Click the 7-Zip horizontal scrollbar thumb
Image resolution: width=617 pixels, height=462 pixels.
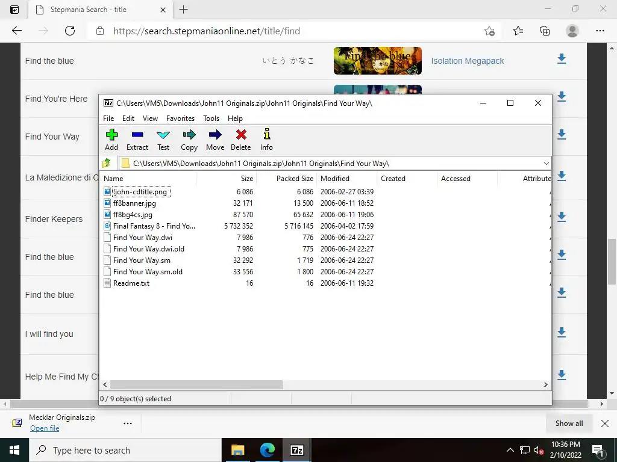tap(196, 384)
